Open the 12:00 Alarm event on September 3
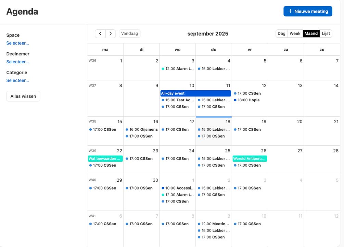 pyautogui.click(x=177, y=69)
